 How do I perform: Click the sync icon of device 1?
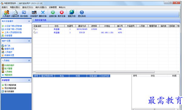coord(35,29)
